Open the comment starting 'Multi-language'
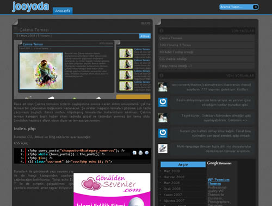 point(212,149)
